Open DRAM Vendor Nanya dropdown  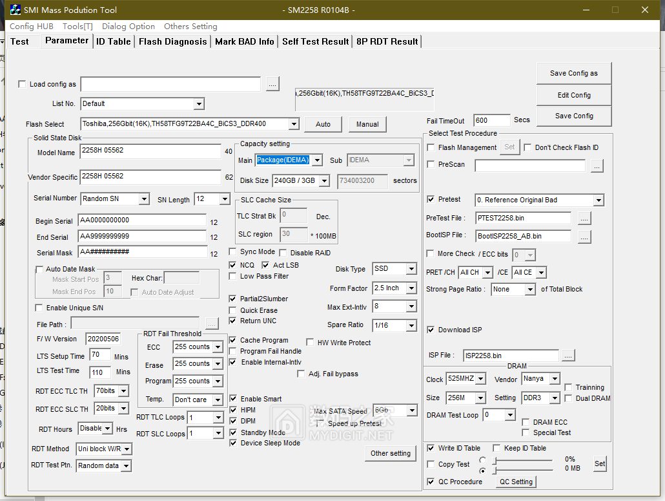[555, 378]
